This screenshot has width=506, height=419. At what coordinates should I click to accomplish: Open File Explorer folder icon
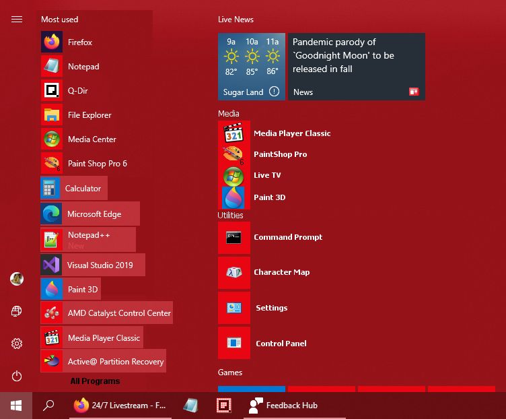(52, 115)
